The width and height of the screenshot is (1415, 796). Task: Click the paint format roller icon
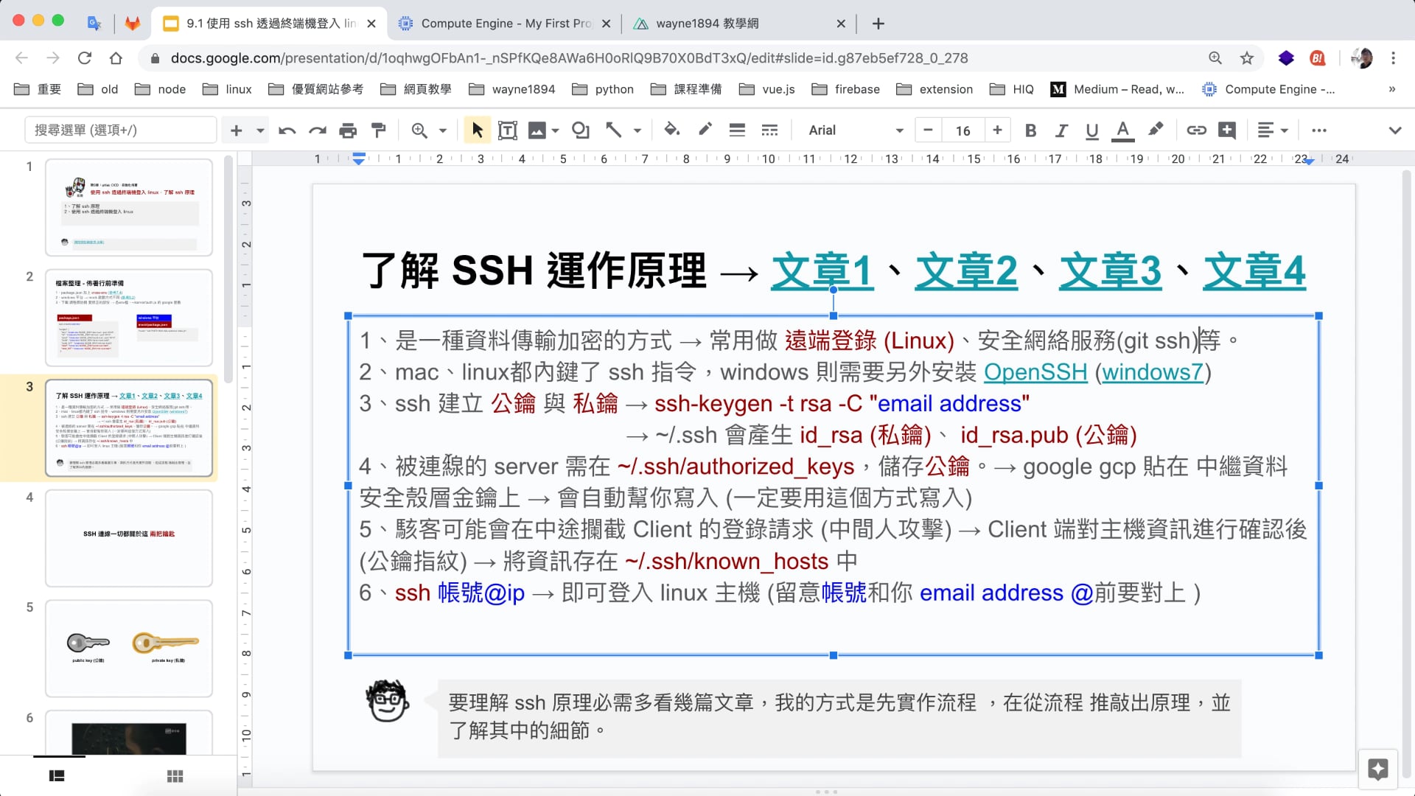point(379,130)
